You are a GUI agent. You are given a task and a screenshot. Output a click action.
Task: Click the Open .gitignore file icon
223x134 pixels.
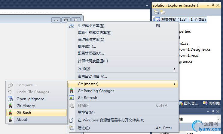pos(10,99)
